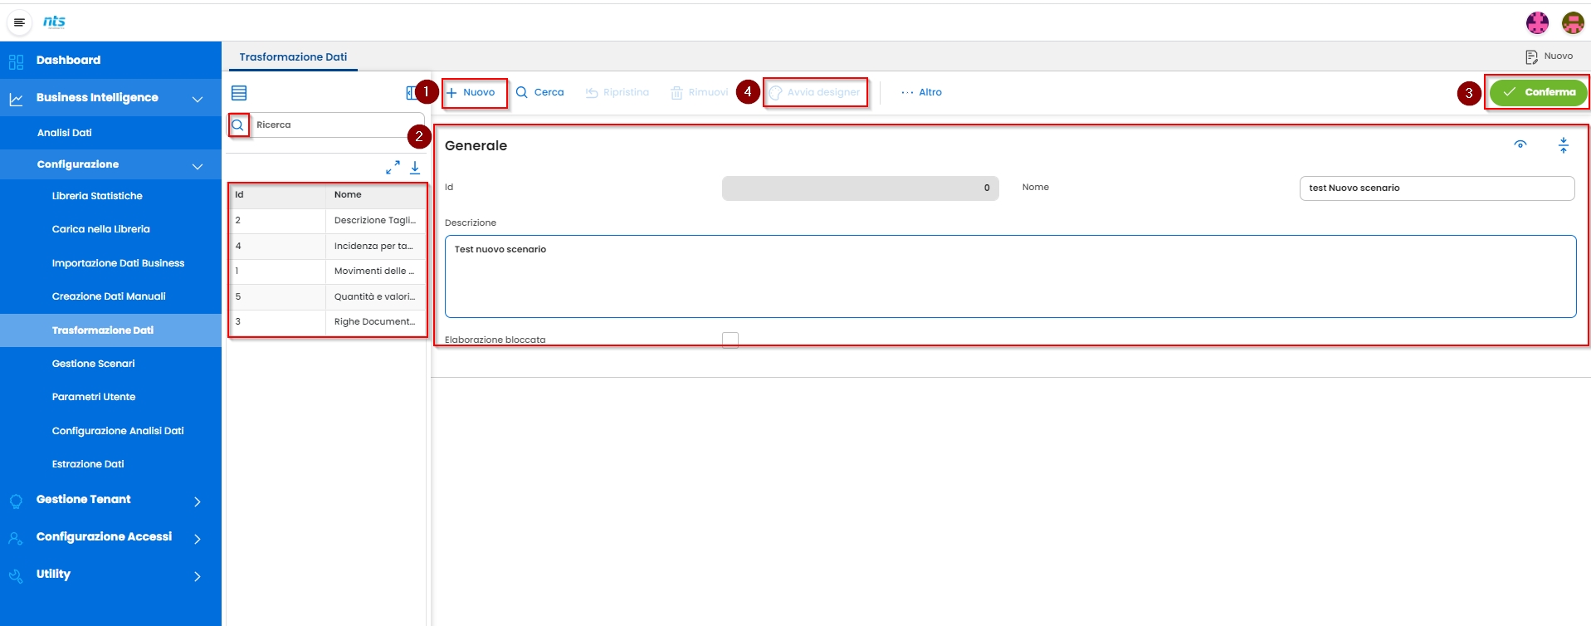Collapse the Configurazione submenu chevron

click(x=198, y=166)
